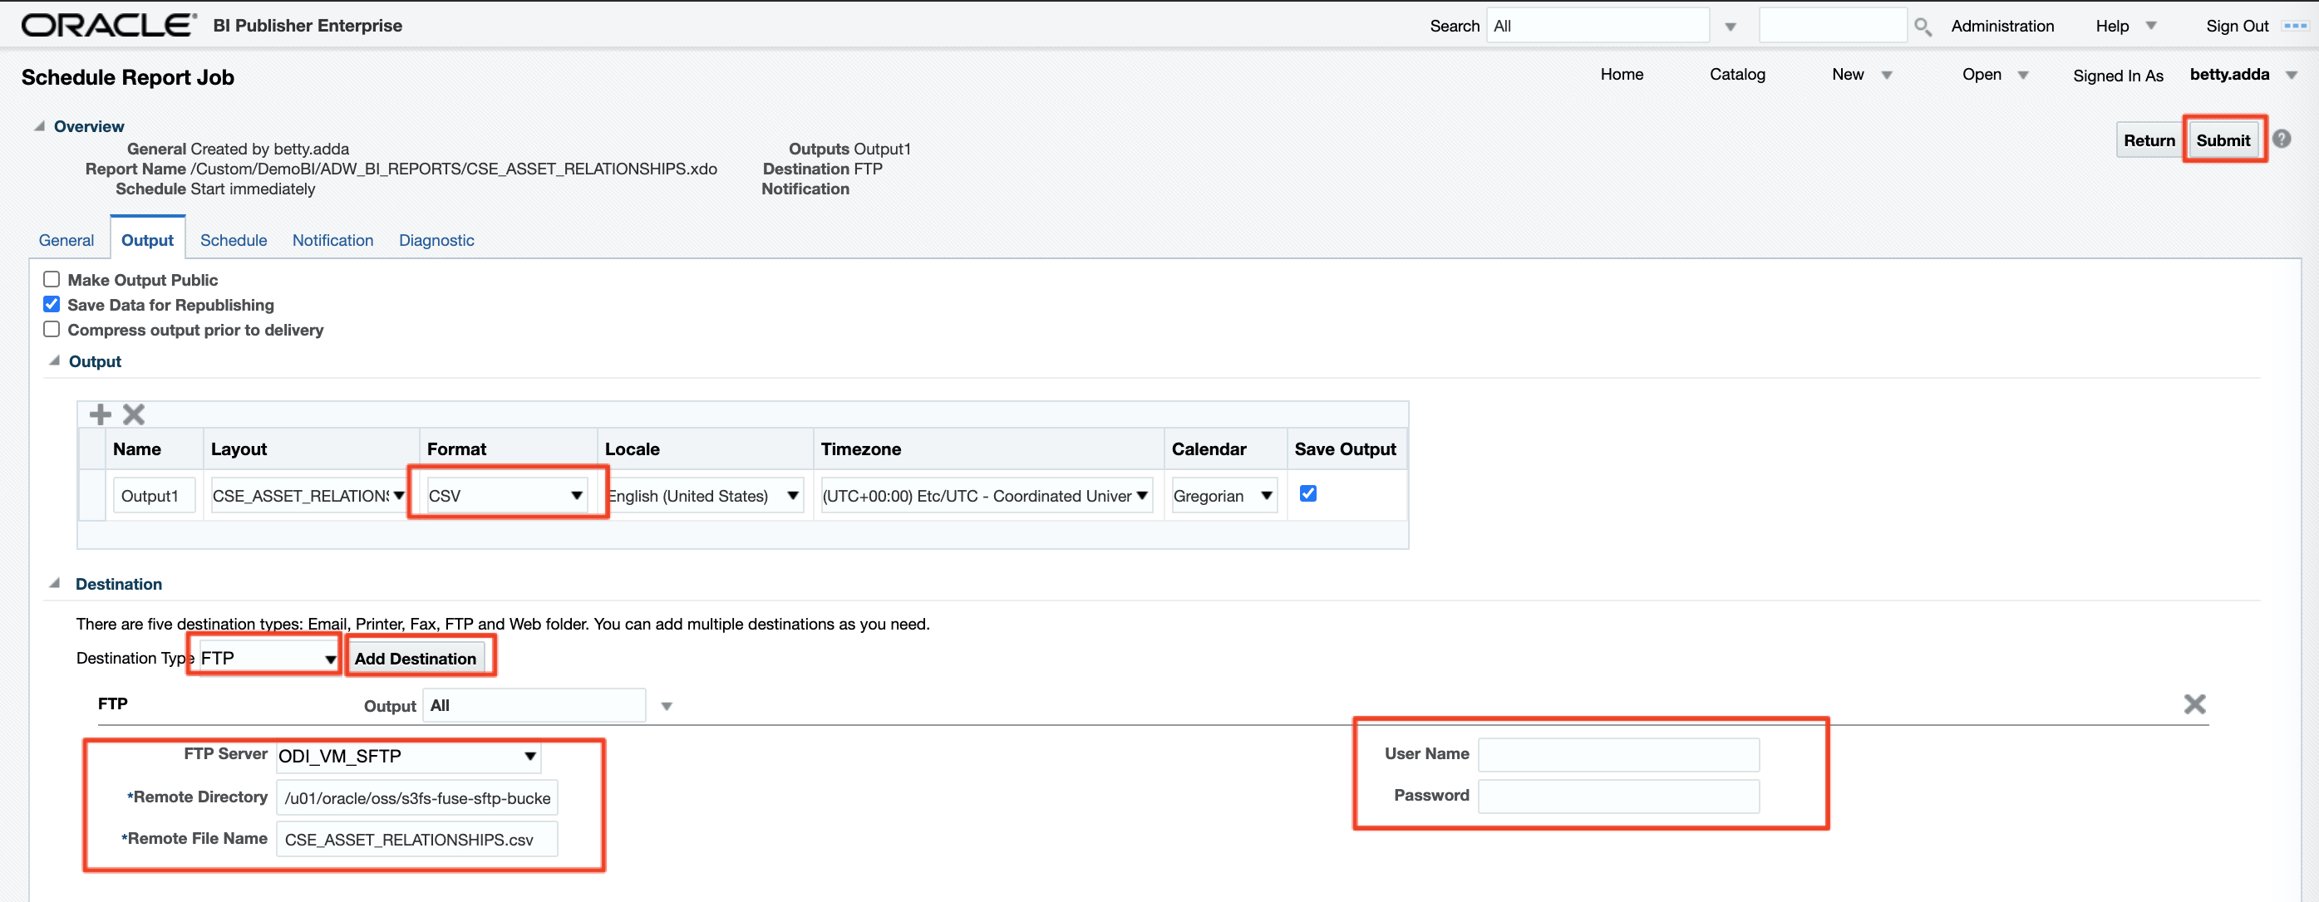Screen dimensions: 2319x902
Task: Click the plus icon to add output
Action: coord(100,414)
